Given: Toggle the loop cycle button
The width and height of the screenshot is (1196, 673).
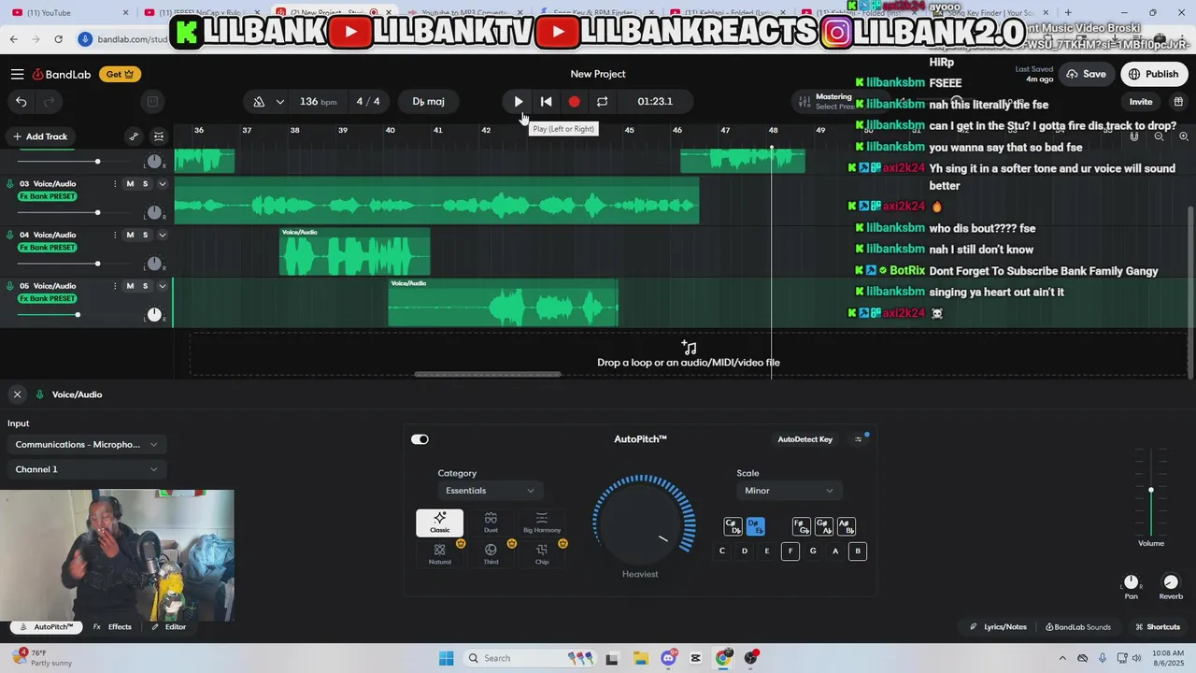Looking at the screenshot, I should (x=602, y=101).
